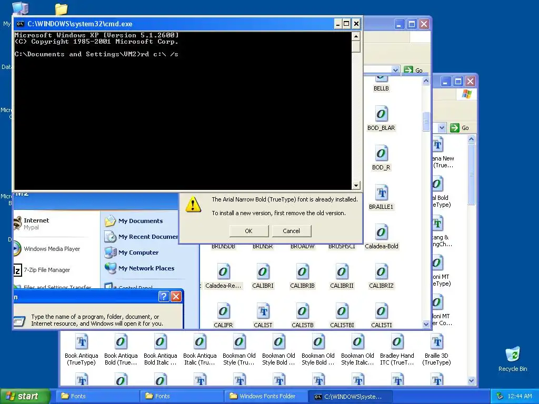Click scroll up arrow in cmd window
This screenshot has width=539, height=404.
[356, 36]
